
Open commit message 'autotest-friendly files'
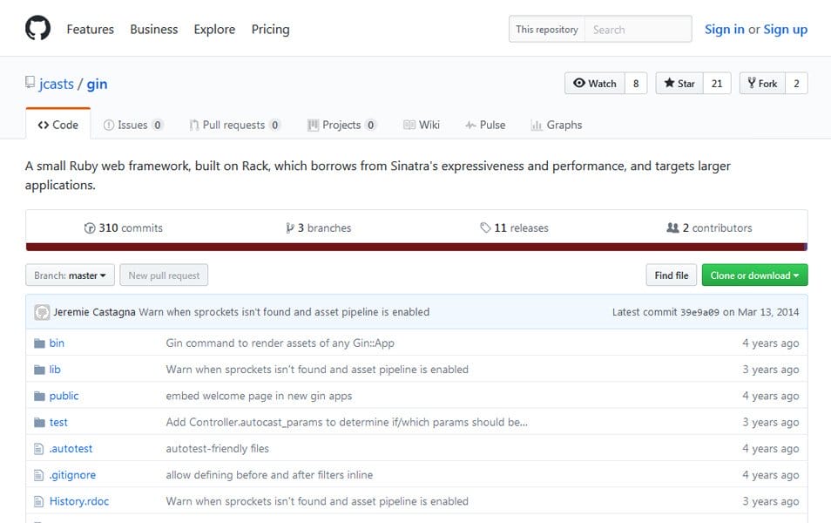click(x=217, y=449)
